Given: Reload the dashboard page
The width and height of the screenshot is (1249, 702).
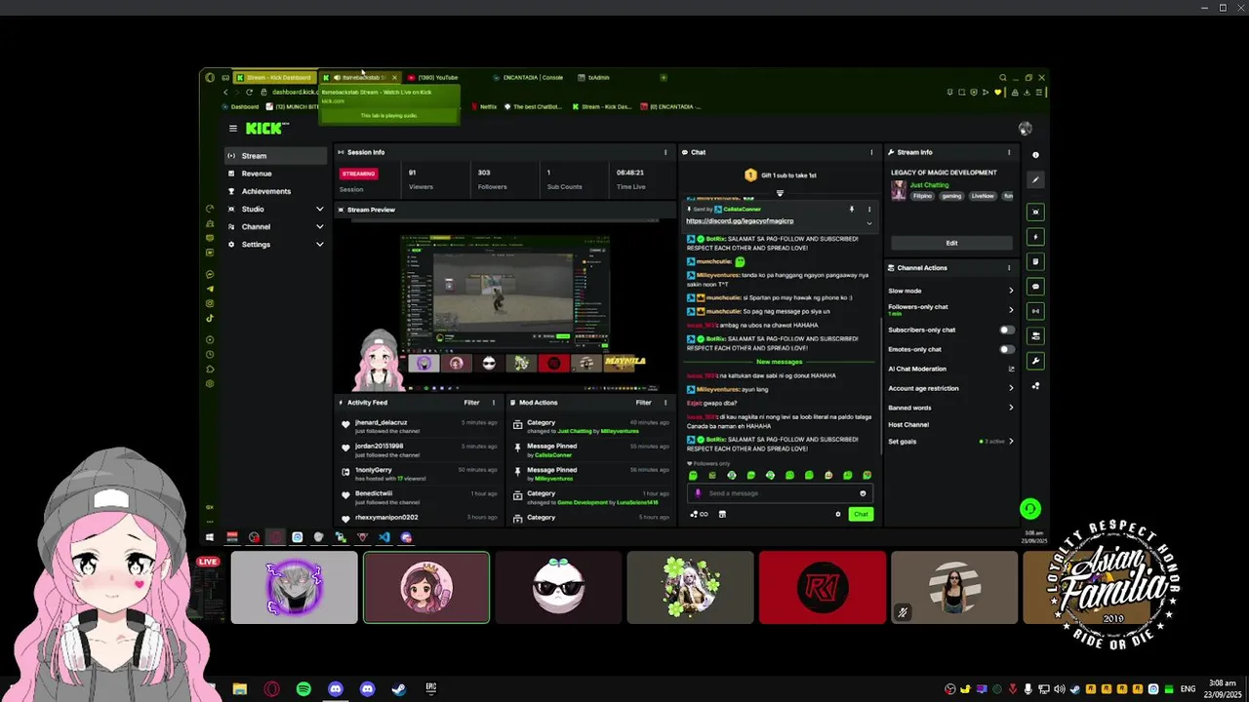Looking at the screenshot, I should click(249, 92).
